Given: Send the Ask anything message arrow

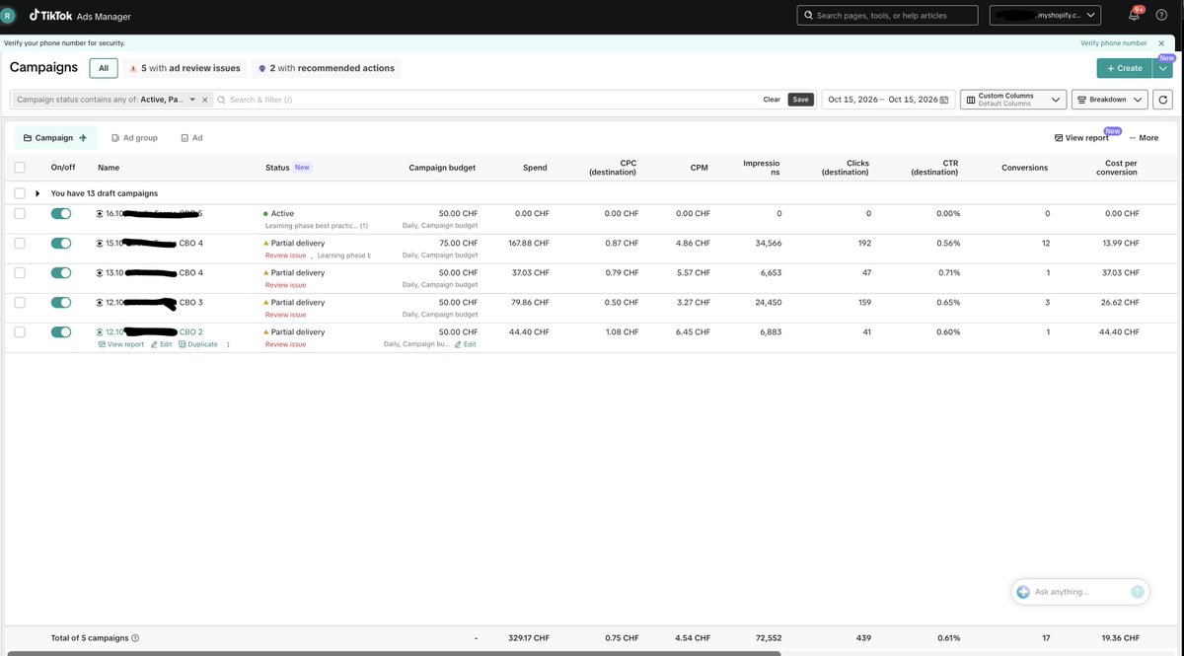Looking at the screenshot, I should click(1138, 592).
